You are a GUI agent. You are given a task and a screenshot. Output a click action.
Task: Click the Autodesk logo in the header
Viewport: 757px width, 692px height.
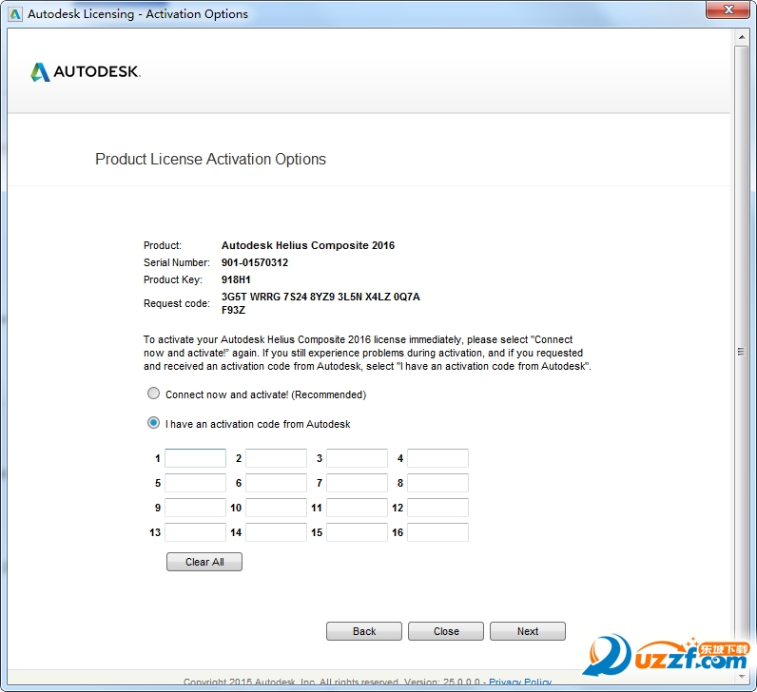(86, 72)
